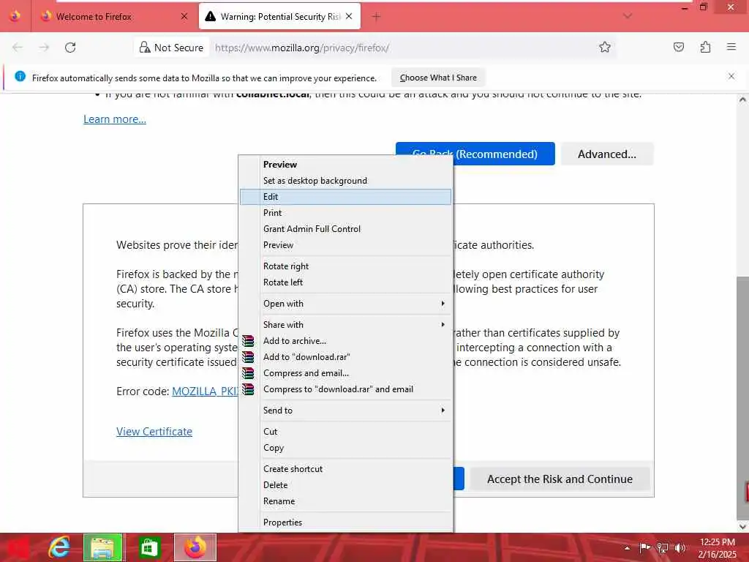The height and width of the screenshot is (562, 749).
Task: Select Grant Admin Full Control
Action: (345, 229)
